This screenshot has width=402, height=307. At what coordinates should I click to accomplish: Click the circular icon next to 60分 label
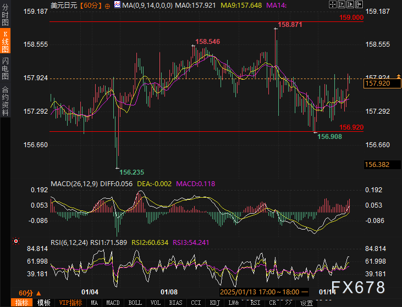[x=107, y=5]
